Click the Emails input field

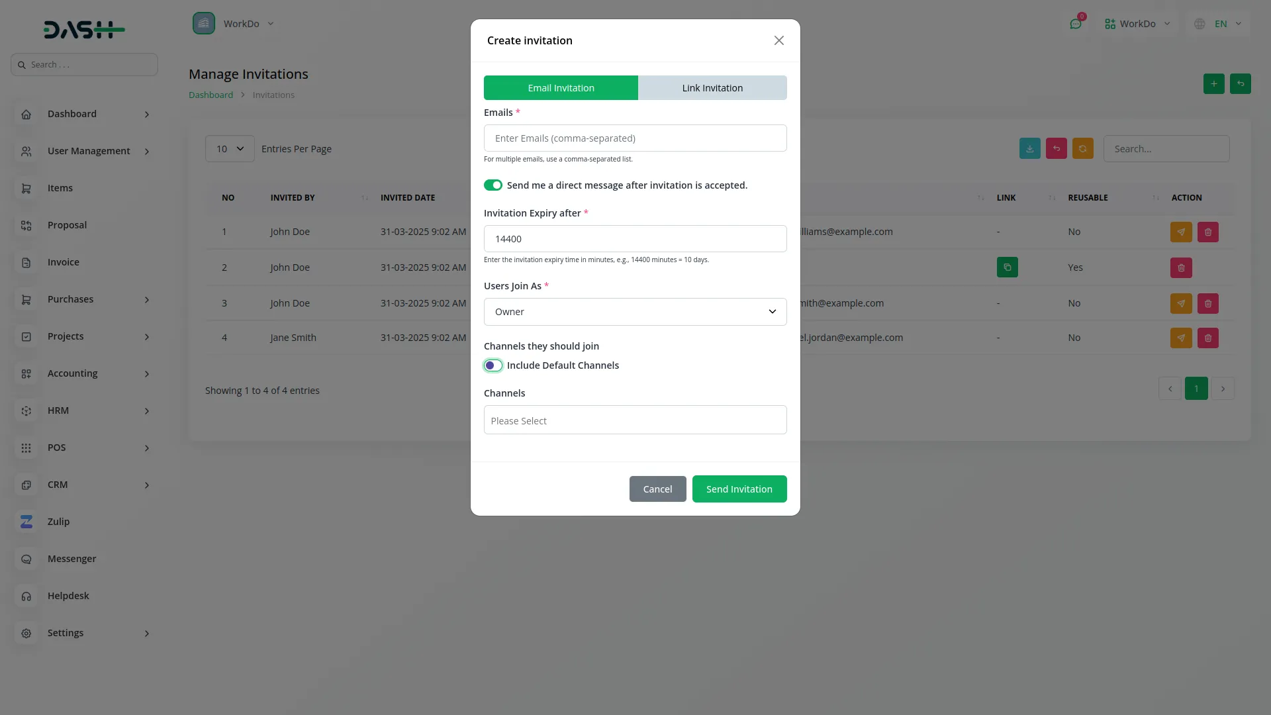click(x=635, y=138)
